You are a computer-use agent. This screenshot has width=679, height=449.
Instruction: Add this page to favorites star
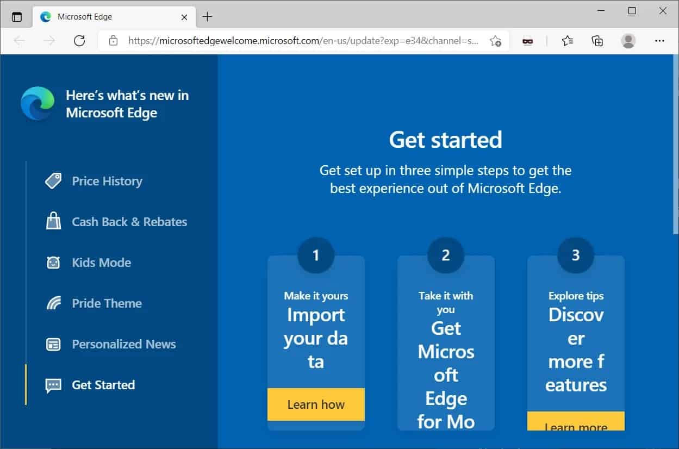(495, 41)
